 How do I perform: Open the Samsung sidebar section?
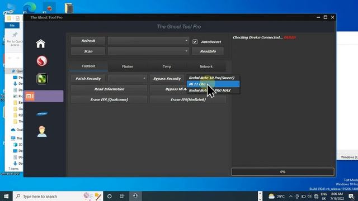pyautogui.click(x=42, y=114)
